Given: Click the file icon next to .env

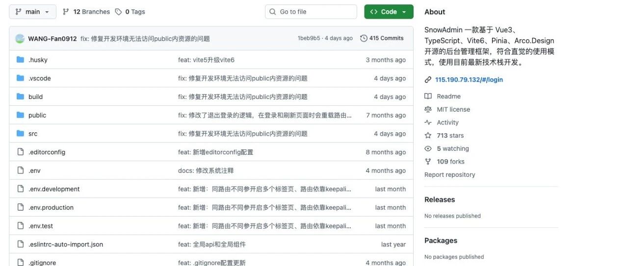Looking at the screenshot, I should tap(20, 170).
